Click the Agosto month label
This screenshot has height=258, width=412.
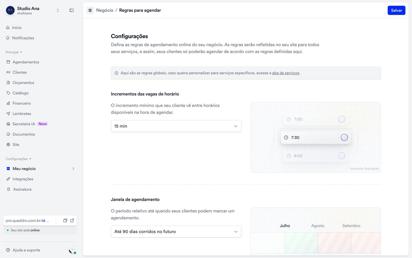pos(318,226)
